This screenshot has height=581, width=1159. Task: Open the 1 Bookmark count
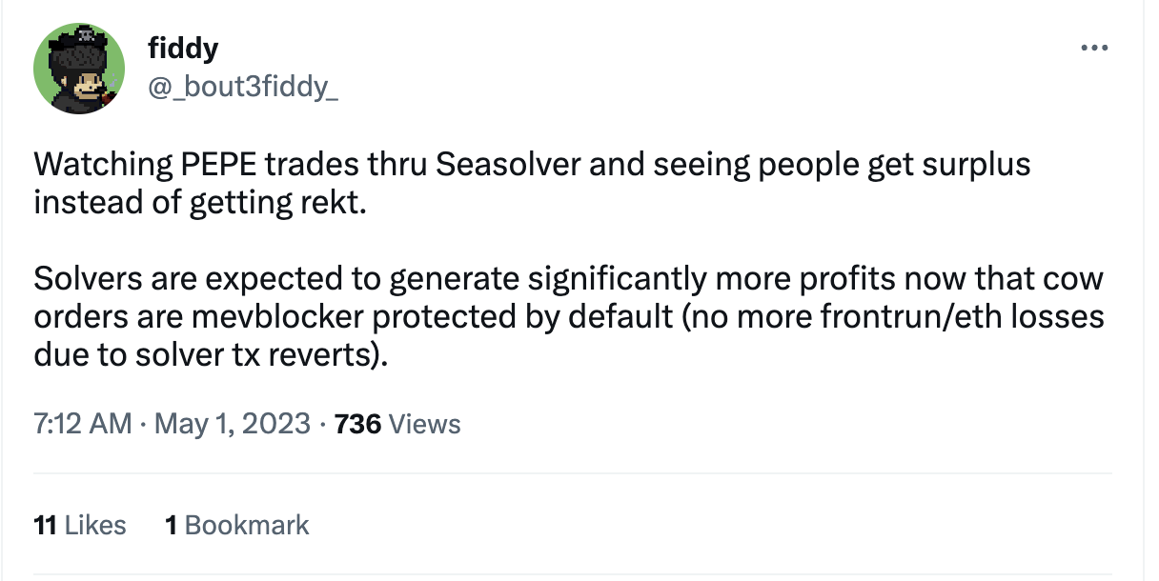coord(236,525)
